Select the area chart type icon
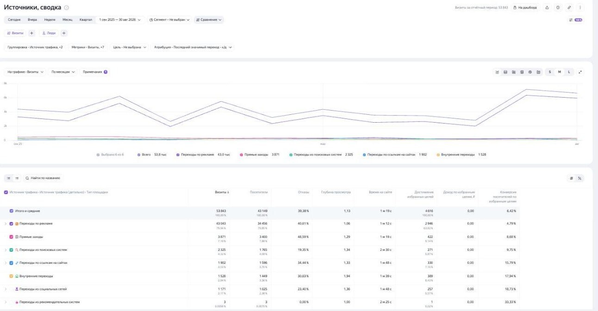 click(x=505, y=72)
